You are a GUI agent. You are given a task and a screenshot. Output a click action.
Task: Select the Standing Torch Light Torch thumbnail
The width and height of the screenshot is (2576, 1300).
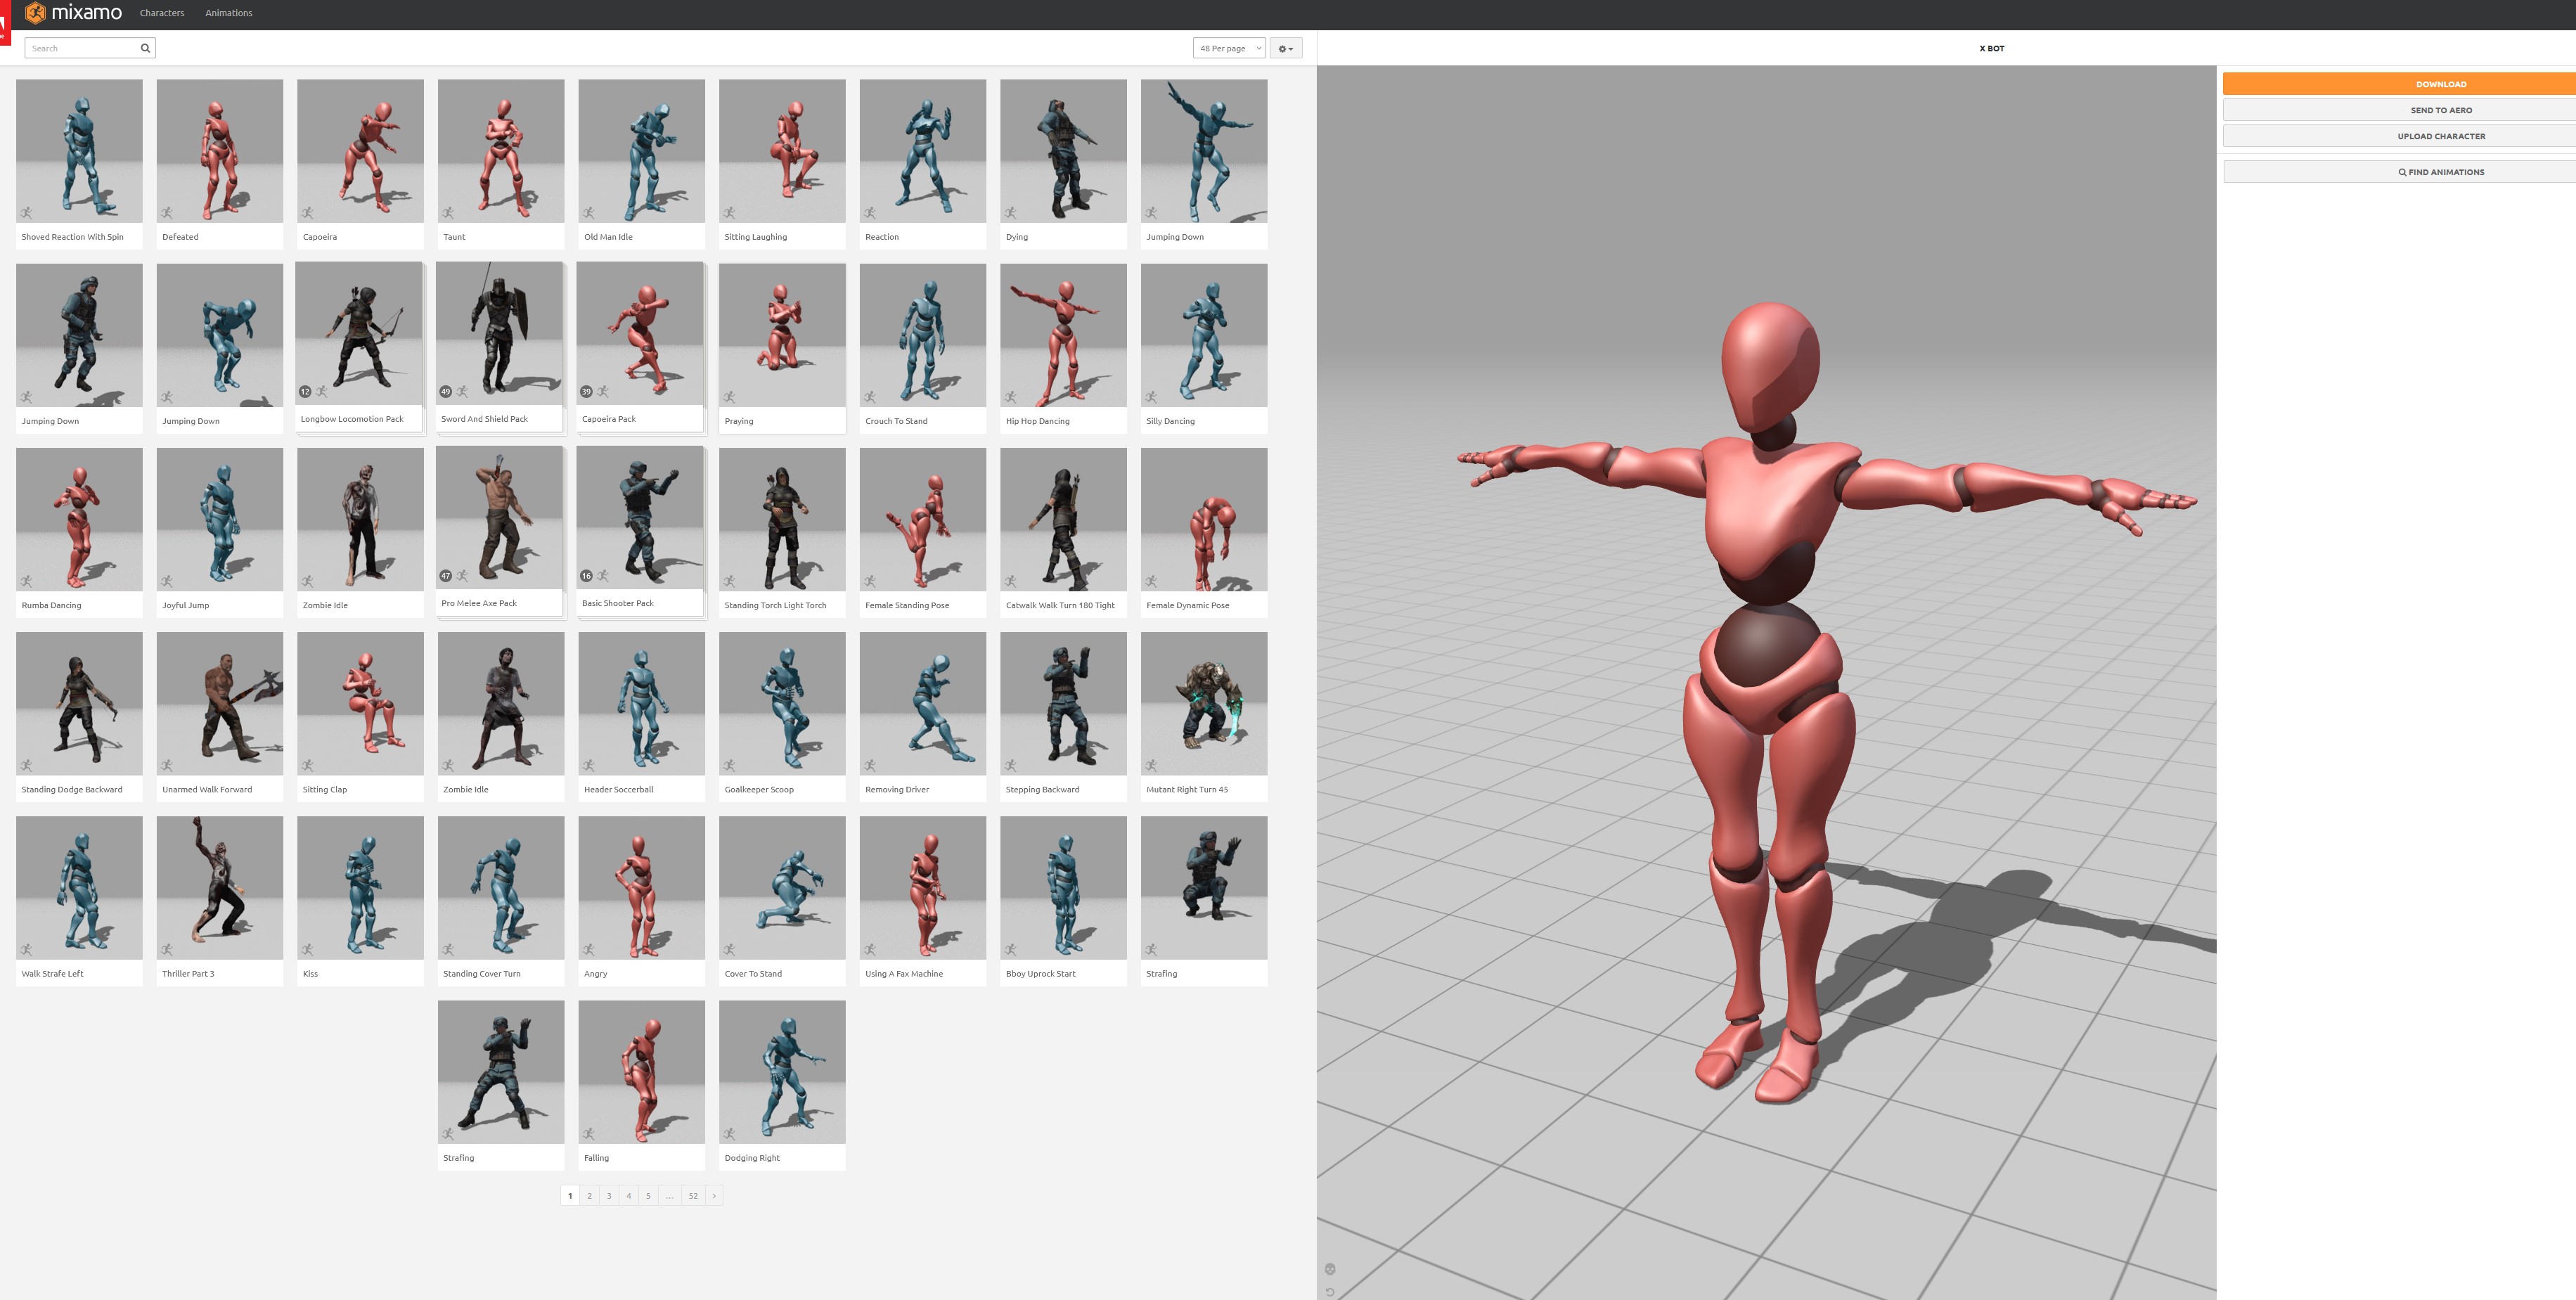tap(782, 519)
